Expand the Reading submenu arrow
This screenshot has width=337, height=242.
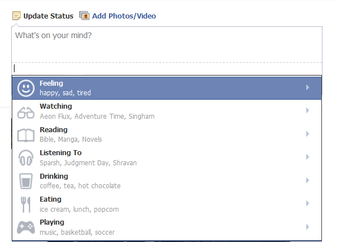(x=307, y=134)
